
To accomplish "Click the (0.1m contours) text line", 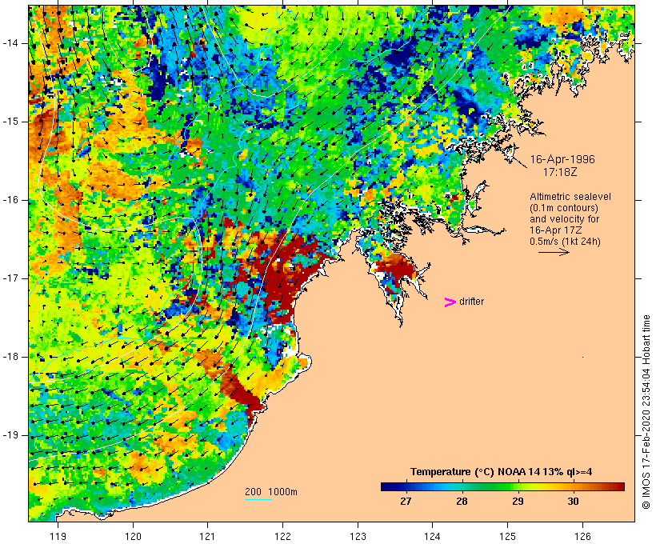I will coord(564,208).
